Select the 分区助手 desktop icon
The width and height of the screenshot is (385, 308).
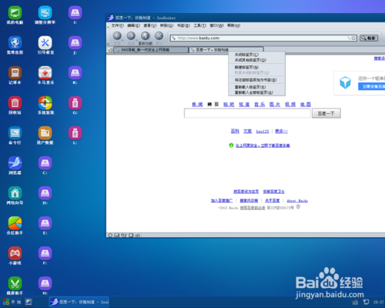[x=15, y=226]
